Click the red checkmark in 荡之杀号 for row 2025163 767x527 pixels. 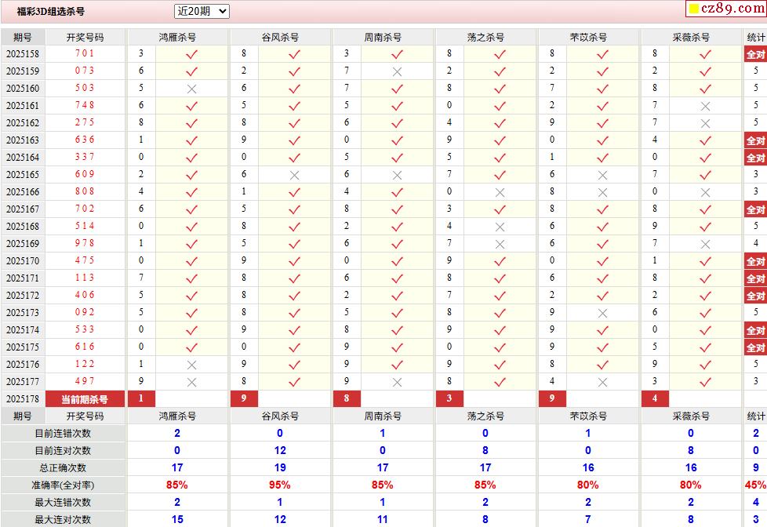point(500,141)
